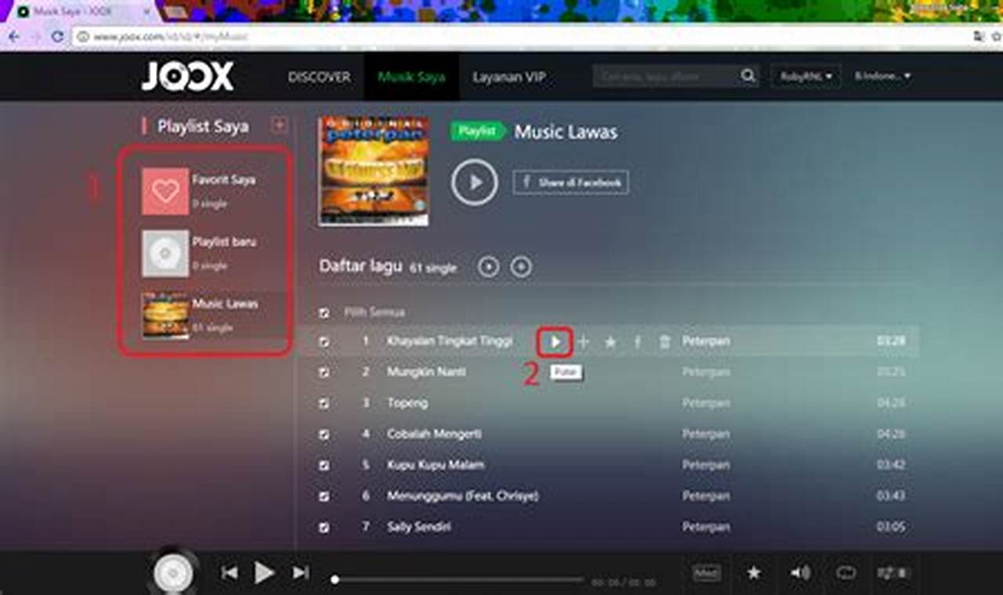Click artist Peterpan in the Topeng row

coord(706,403)
